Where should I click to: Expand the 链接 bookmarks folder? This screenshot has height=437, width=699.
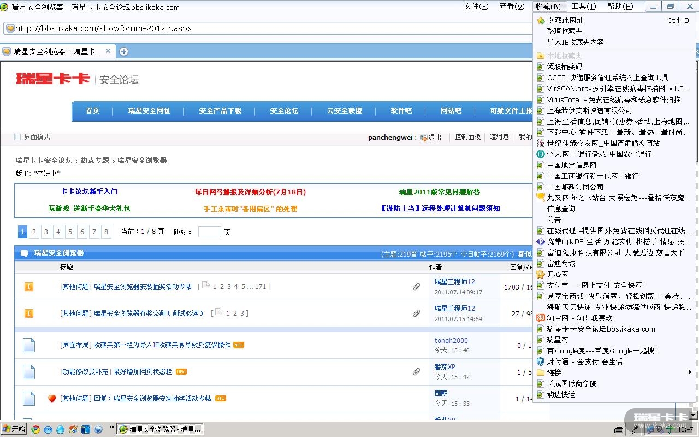pos(614,373)
